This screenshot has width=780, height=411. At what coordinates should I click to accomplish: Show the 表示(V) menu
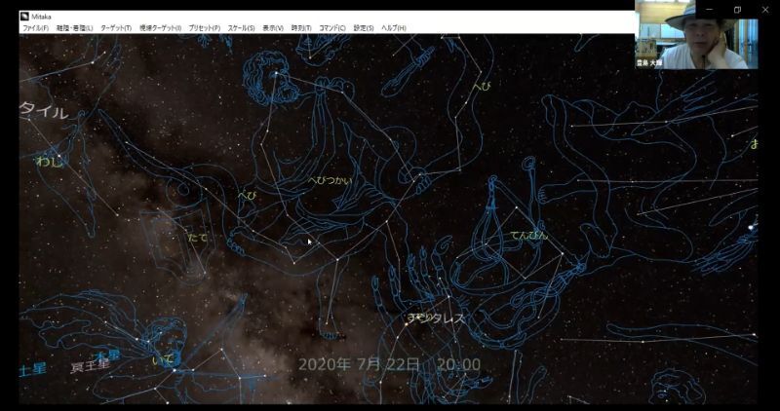pos(273,28)
